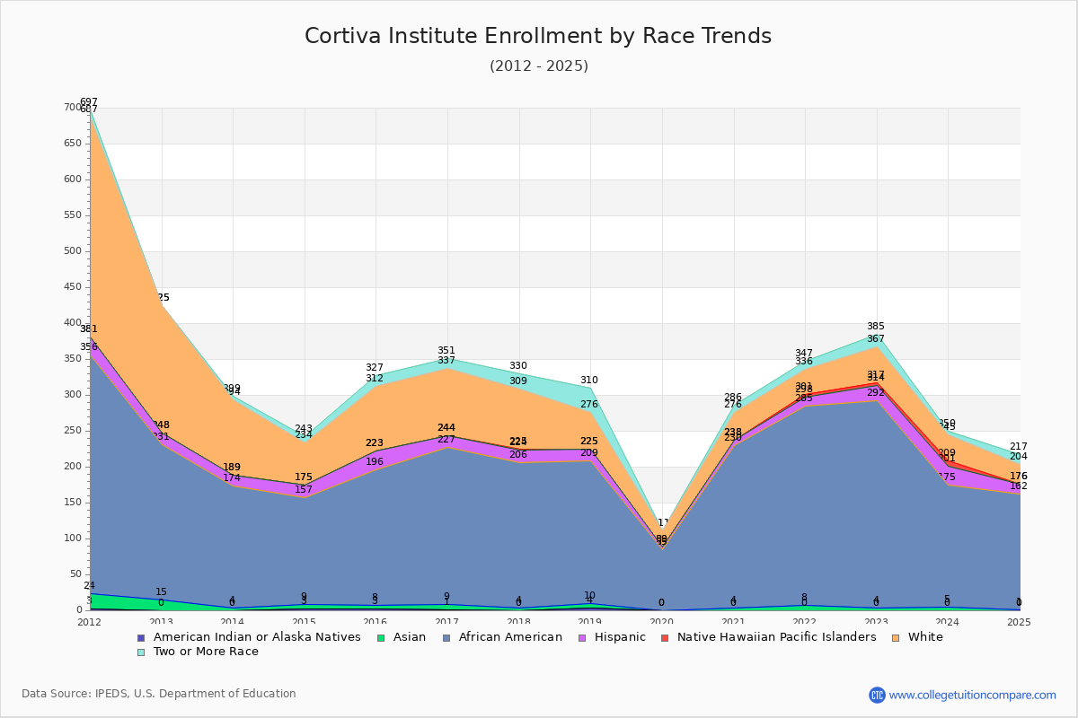Click the orange White legend marker
Viewport: 1078px width, 718px height.
pos(895,637)
